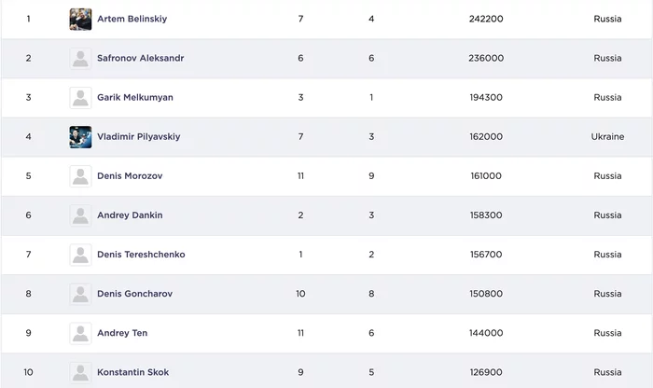Open Vladimir Pilyavskiy's player profile link
Viewport: 653px width, 388px height.
pyautogui.click(x=138, y=136)
